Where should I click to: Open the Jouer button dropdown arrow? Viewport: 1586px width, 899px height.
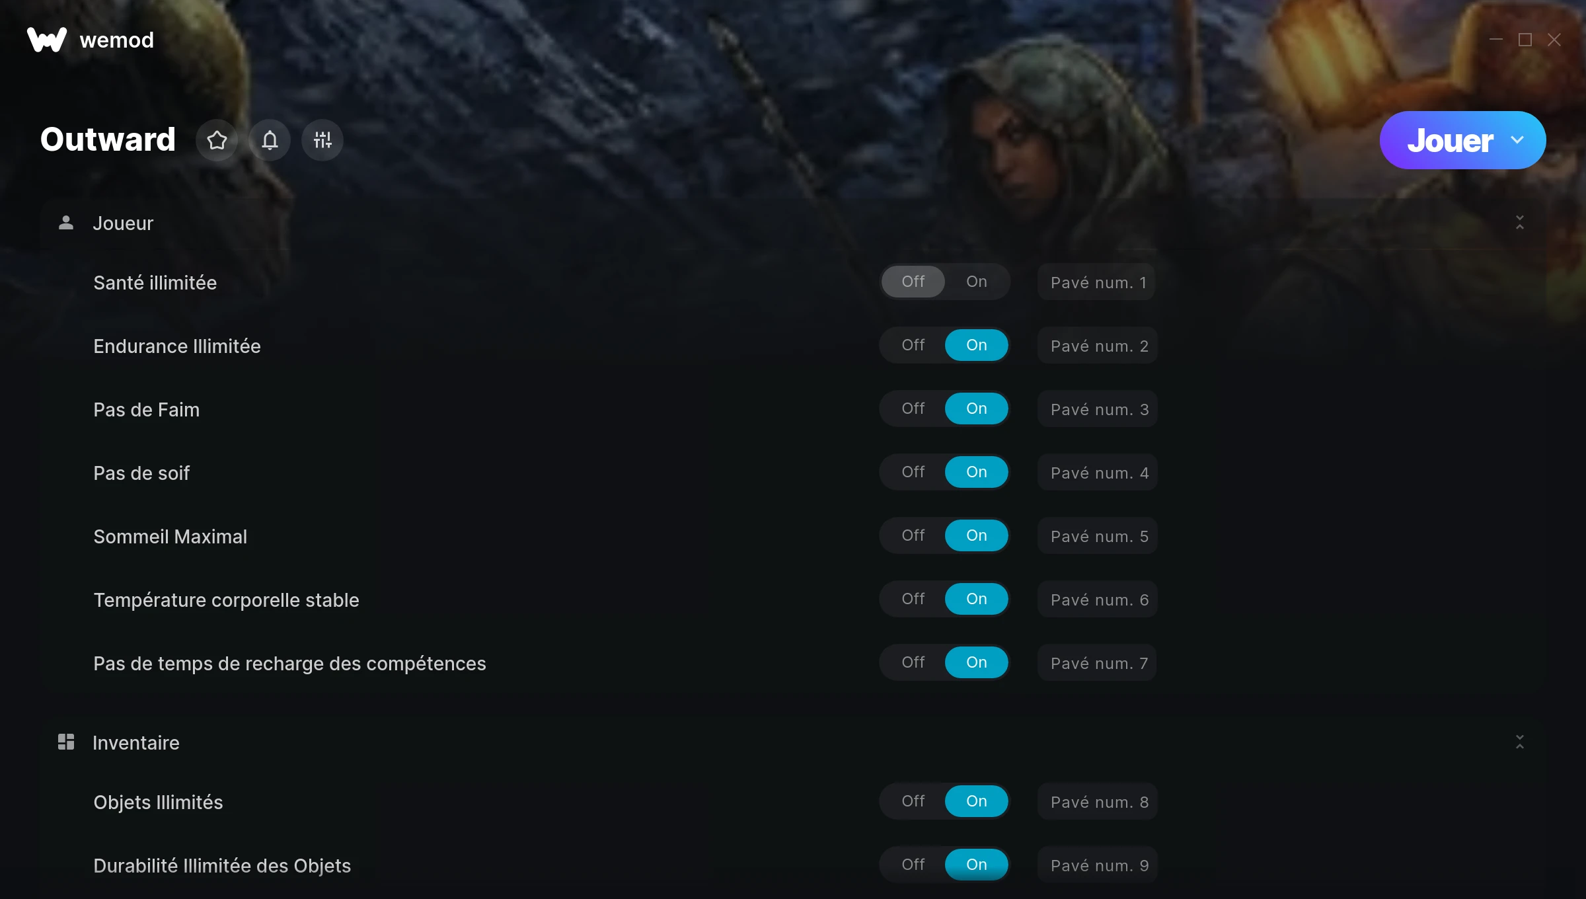pos(1517,140)
